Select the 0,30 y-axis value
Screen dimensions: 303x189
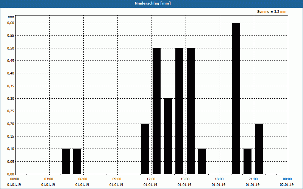point(11,99)
